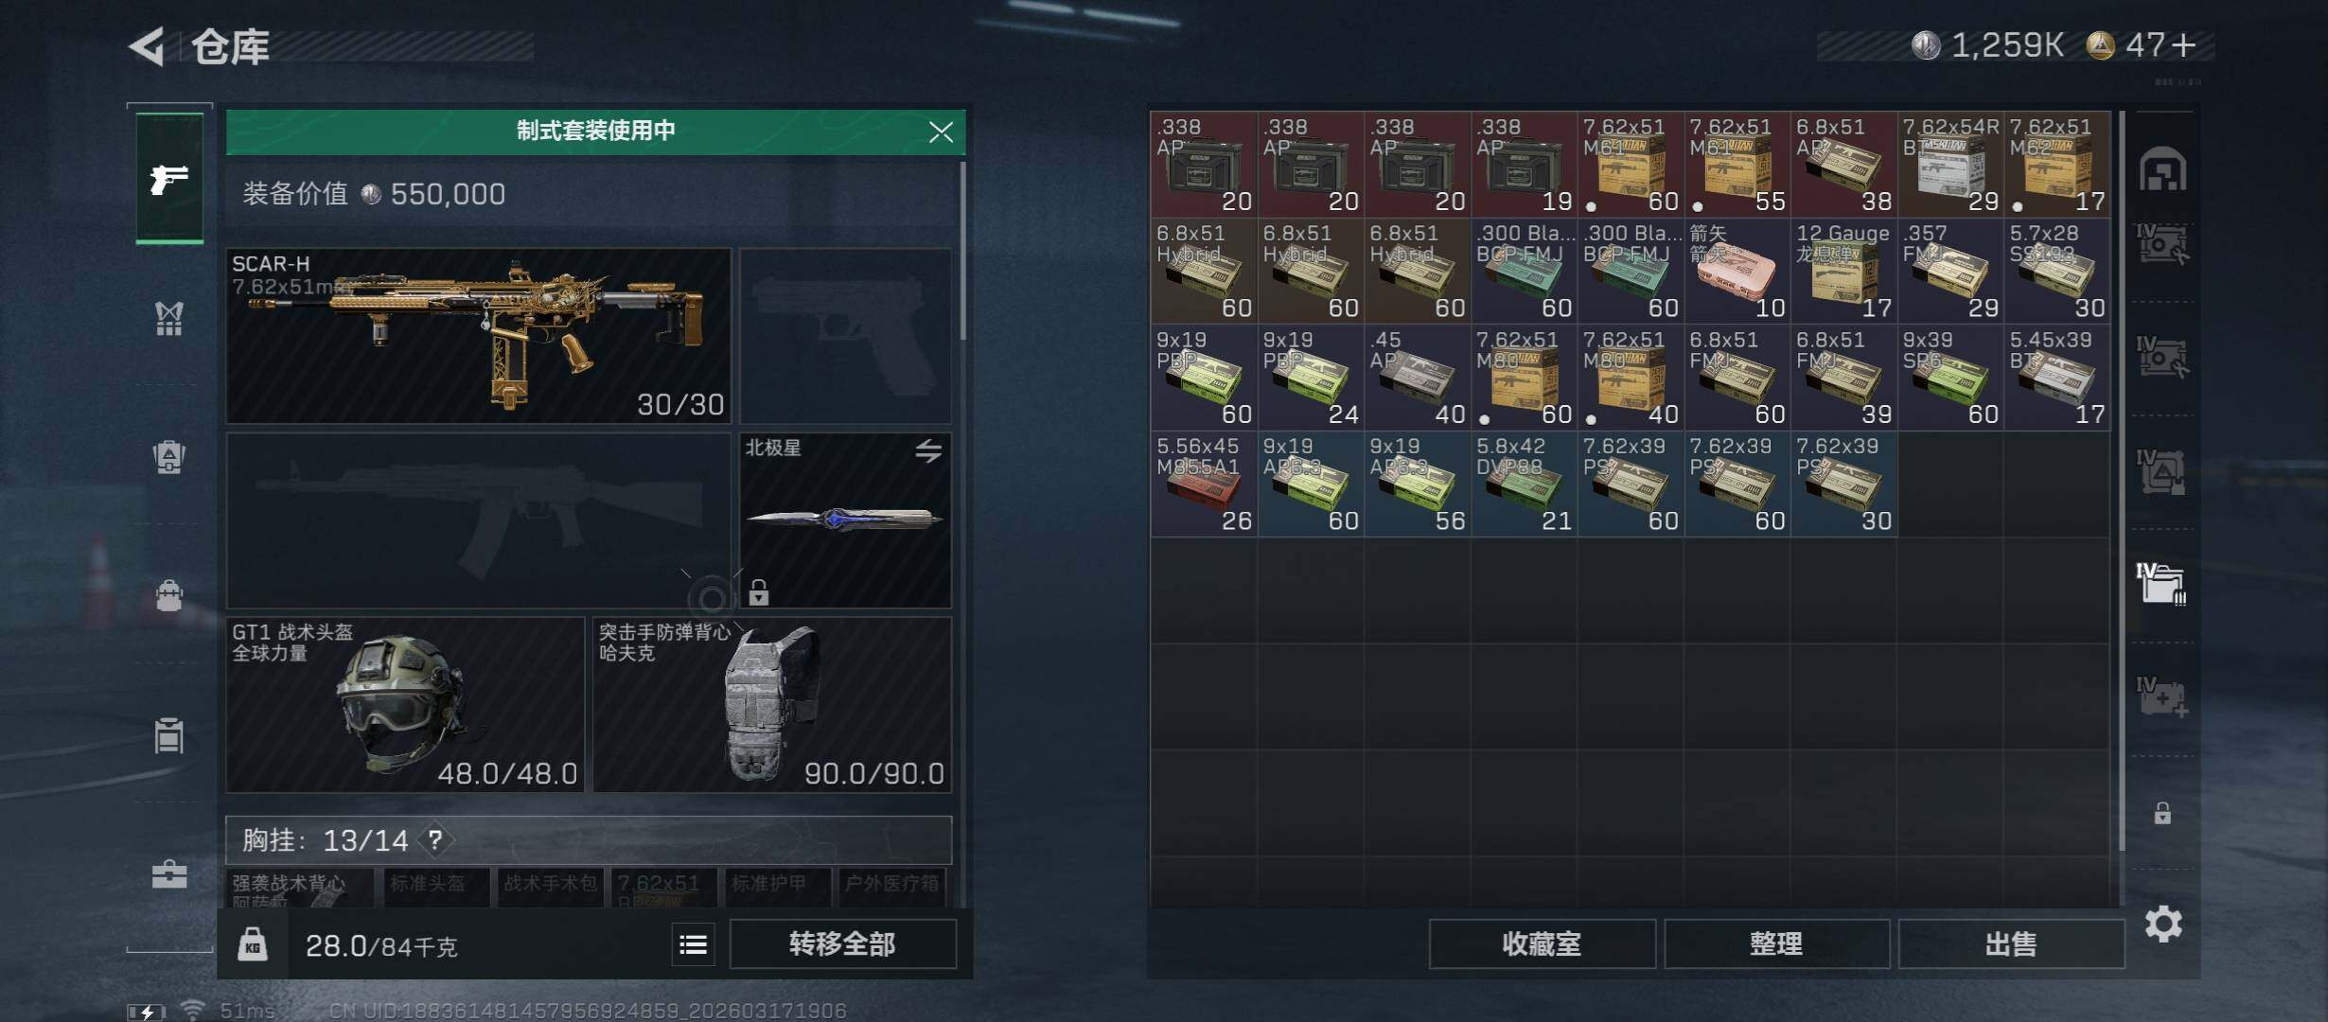Image resolution: width=2328 pixels, height=1022 pixels.
Task: Click the 出售 sell button
Action: pyautogui.click(x=2011, y=944)
